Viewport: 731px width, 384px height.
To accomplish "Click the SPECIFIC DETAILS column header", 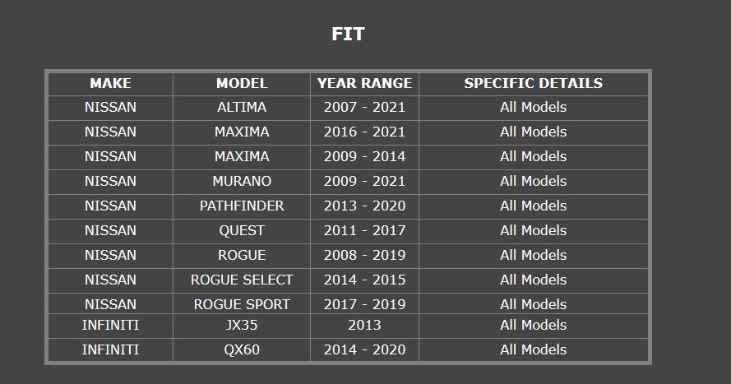I will (534, 83).
